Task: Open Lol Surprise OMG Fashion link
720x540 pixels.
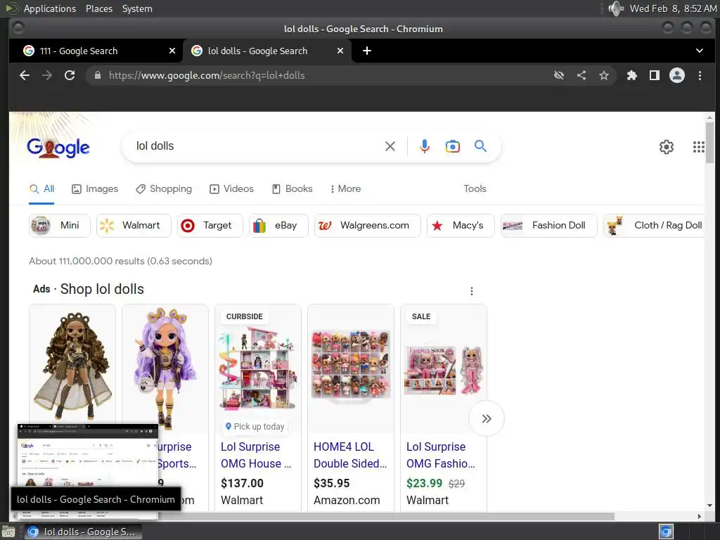Action: click(441, 455)
